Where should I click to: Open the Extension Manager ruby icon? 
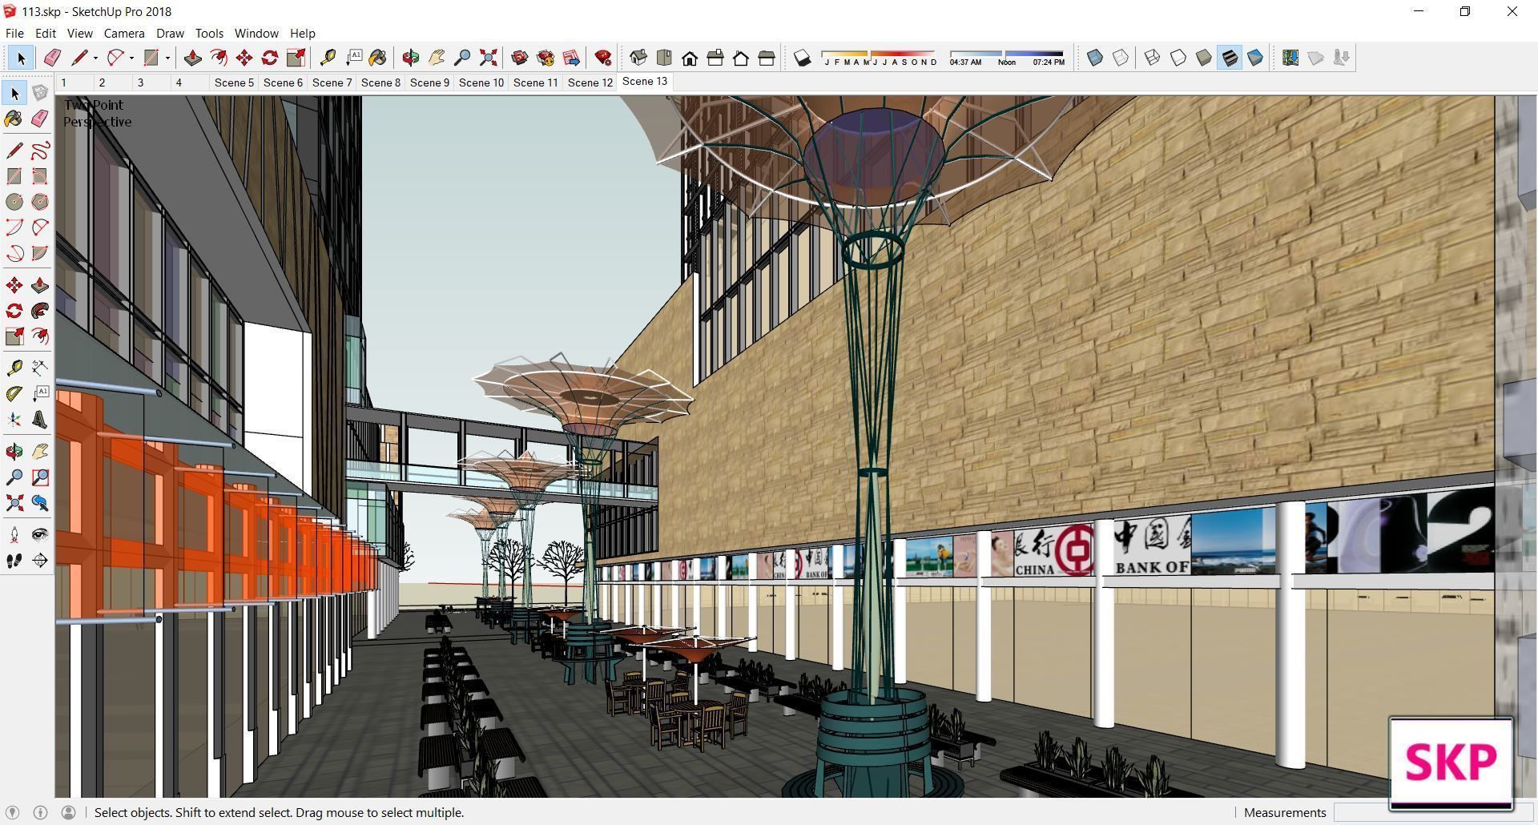point(603,58)
